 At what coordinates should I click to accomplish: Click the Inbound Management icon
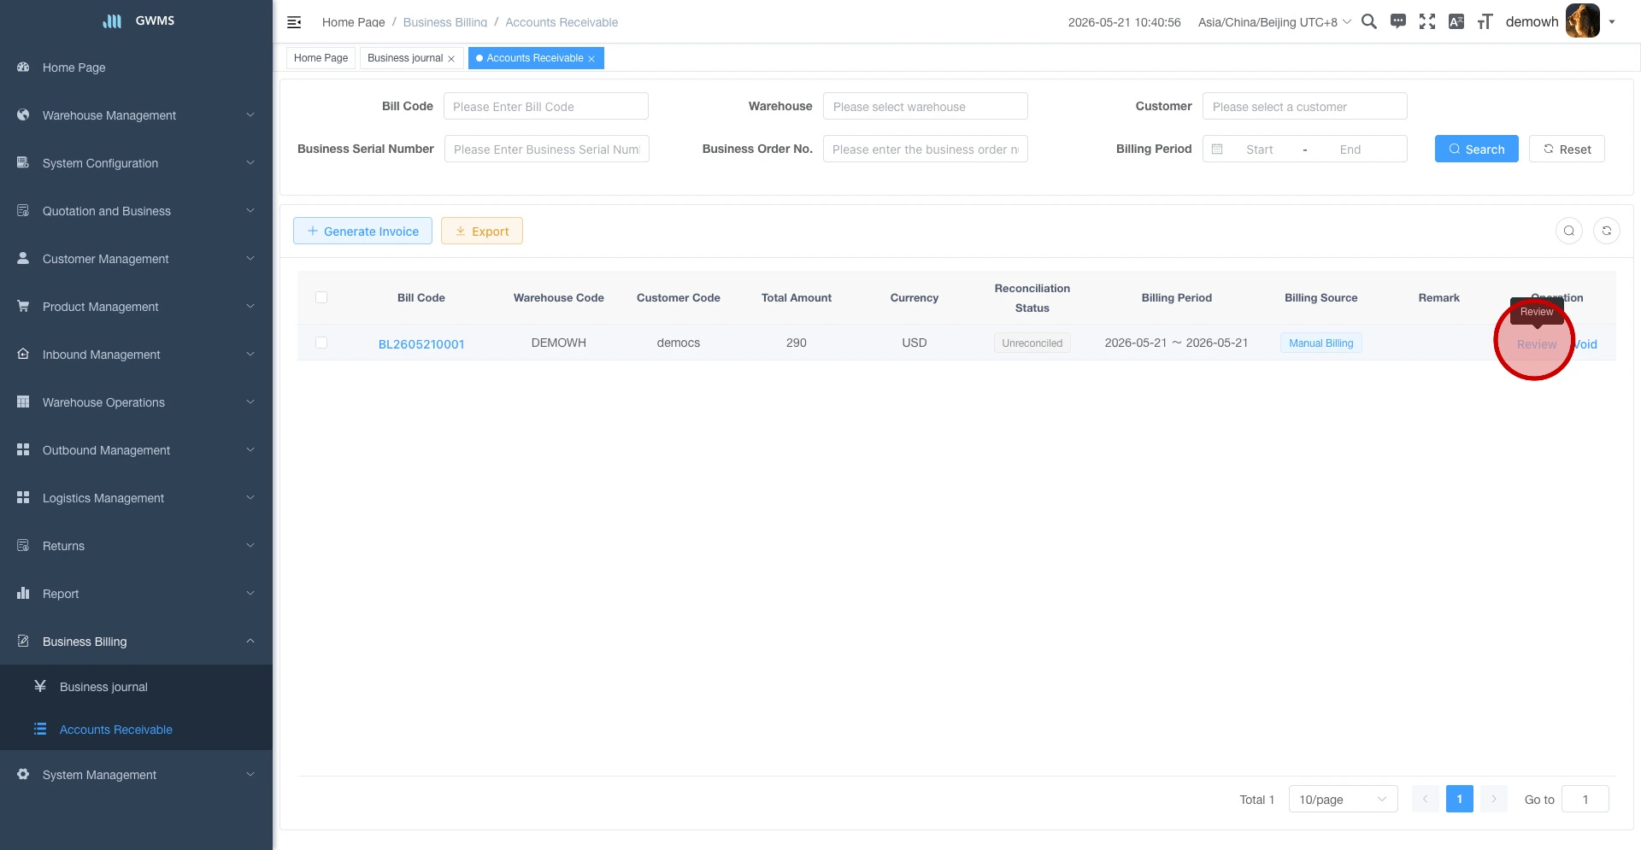[x=23, y=354]
